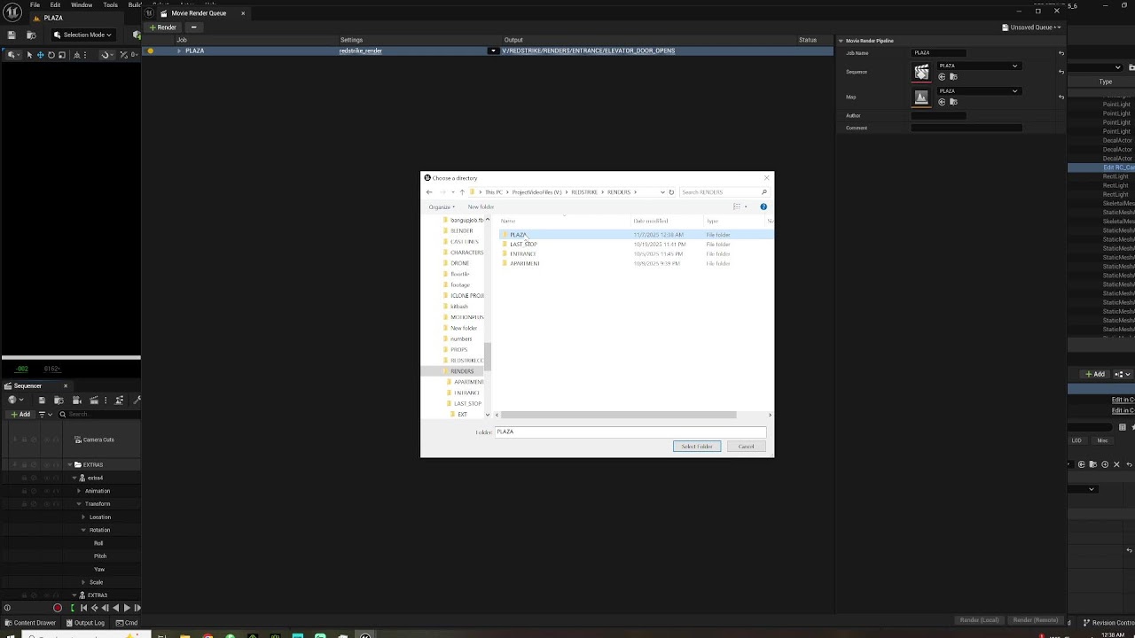Image resolution: width=1135 pixels, height=638 pixels.
Task: Open the BLENDER folder in the navigation tree
Action: pyautogui.click(x=461, y=230)
